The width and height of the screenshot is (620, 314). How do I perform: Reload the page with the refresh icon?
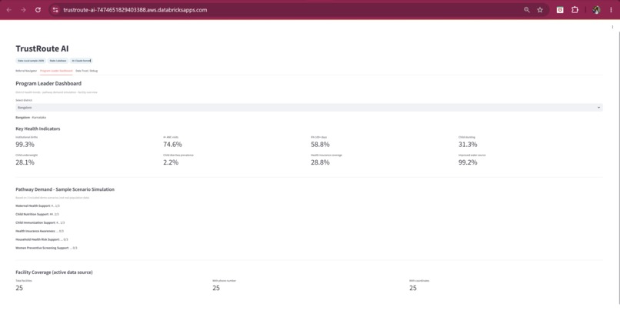pos(38,10)
